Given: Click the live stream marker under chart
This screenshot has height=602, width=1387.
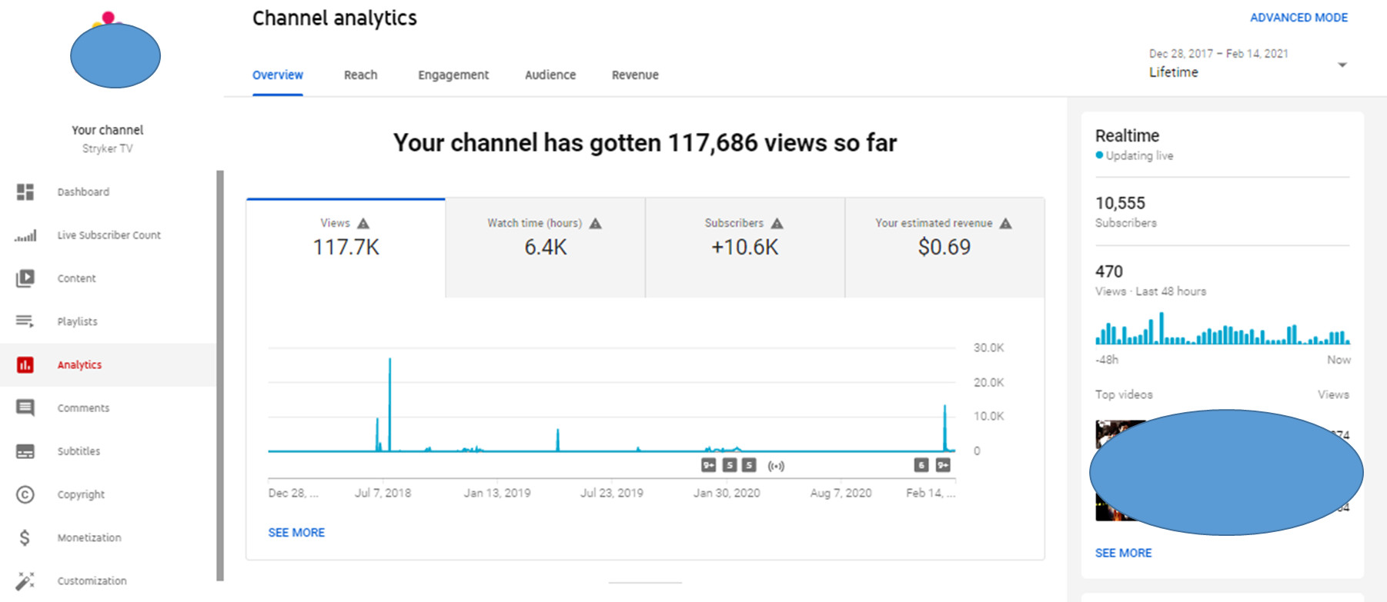Looking at the screenshot, I should tap(776, 465).
